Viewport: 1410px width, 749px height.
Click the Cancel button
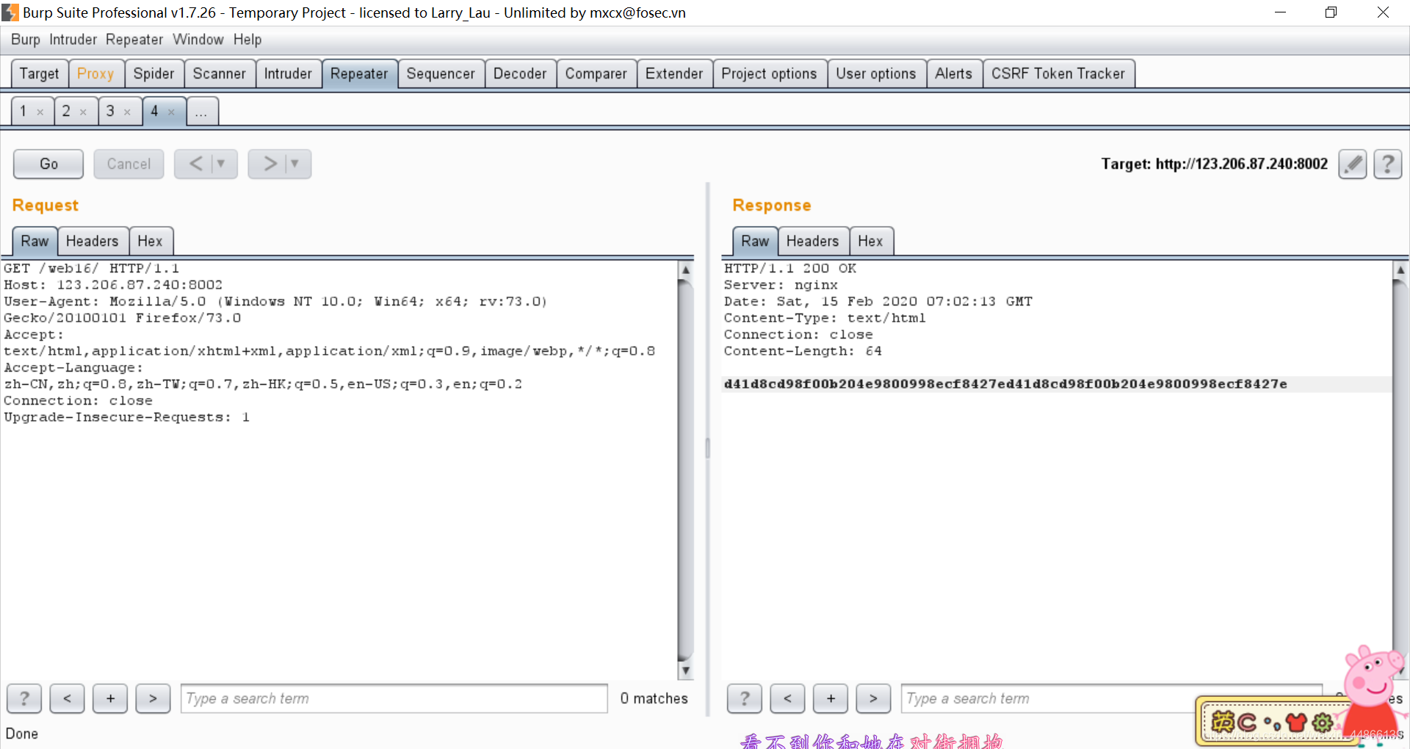[x=129, y=164]
